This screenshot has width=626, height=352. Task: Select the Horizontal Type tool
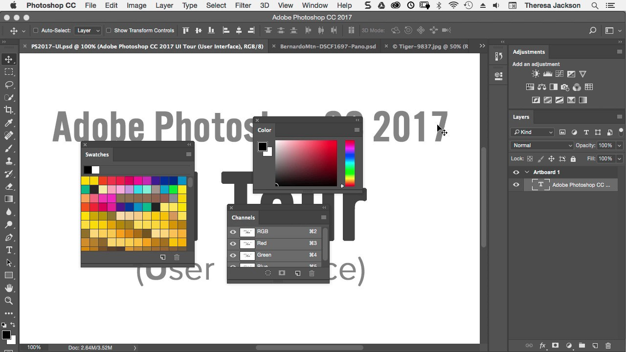9,250
